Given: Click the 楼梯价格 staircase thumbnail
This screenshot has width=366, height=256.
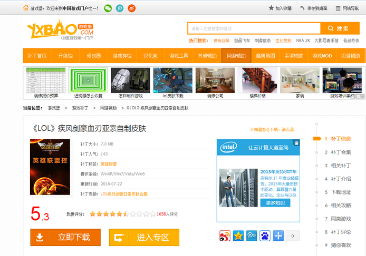Looking at the screenshot, I should (257, 80).
